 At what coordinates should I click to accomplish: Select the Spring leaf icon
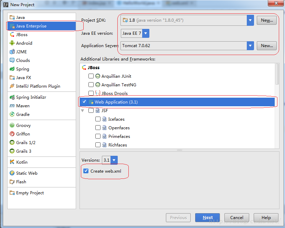tap(12, 69)
